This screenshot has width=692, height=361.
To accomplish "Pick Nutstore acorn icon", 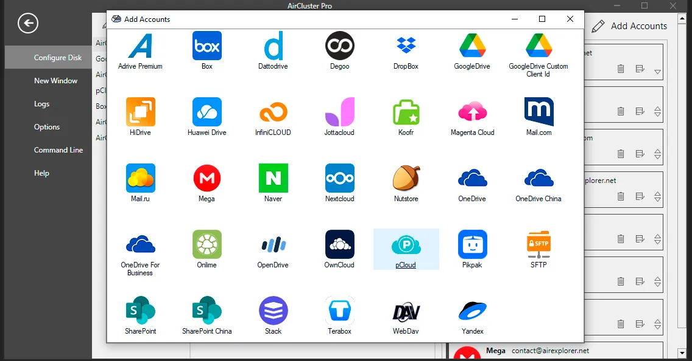I will point(406,183).
